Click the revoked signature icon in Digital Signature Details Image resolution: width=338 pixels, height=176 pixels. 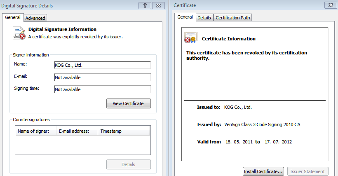pyautogui.click(x=19, y=33)
